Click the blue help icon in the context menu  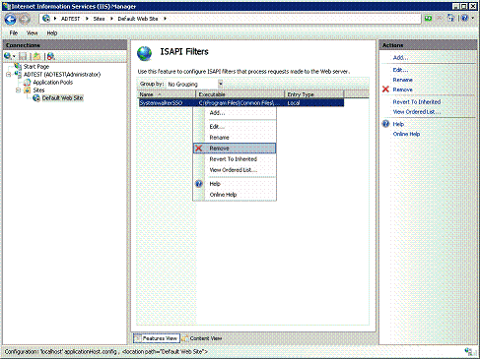point(199,184)
